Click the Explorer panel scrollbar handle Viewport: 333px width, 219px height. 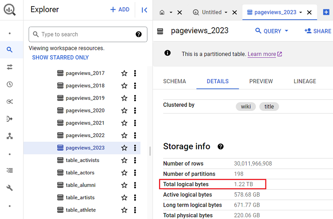click(x=150, y=151)
